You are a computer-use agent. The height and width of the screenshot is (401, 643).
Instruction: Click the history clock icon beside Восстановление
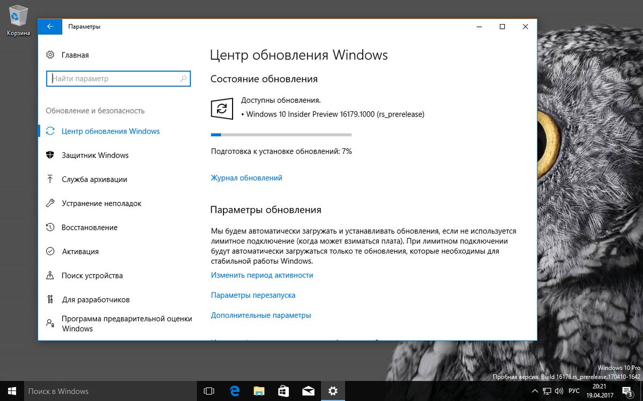click(x=50, y=227)
